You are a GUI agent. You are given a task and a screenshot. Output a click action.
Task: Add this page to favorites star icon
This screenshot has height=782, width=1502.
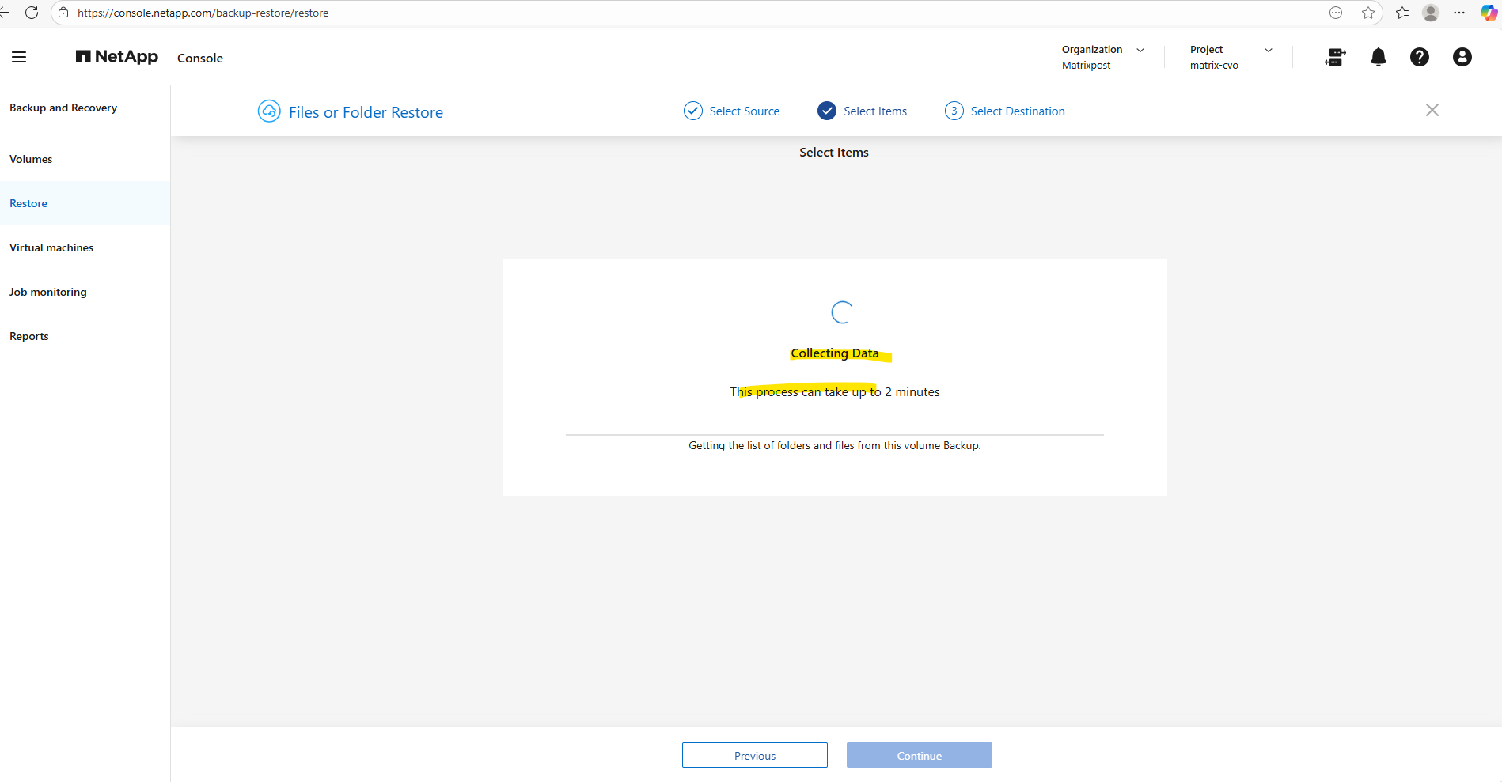pos(1368,13)
